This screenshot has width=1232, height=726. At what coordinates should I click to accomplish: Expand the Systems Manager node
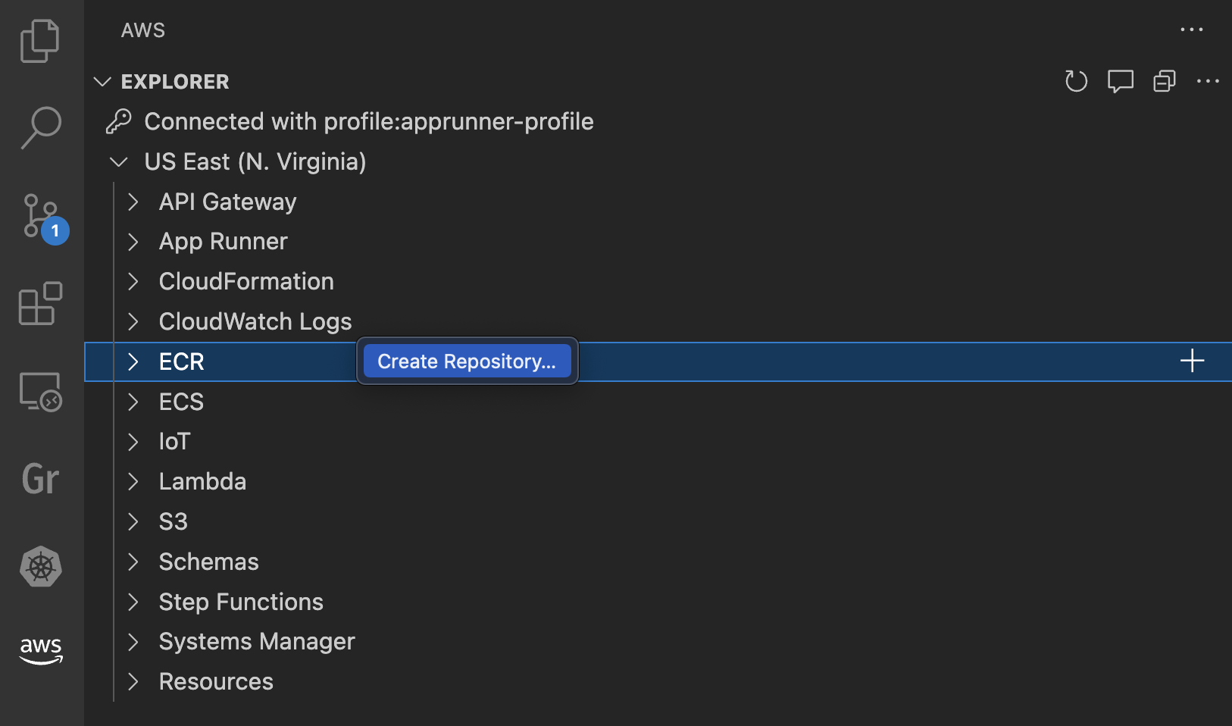[133, 642]
